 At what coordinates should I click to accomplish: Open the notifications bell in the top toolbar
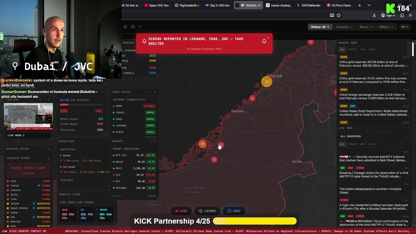pos(125,27)
